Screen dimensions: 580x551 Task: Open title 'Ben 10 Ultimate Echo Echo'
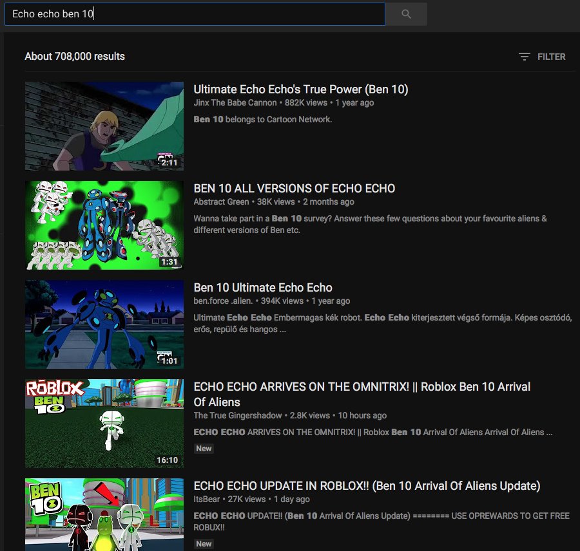click(263, 288)
